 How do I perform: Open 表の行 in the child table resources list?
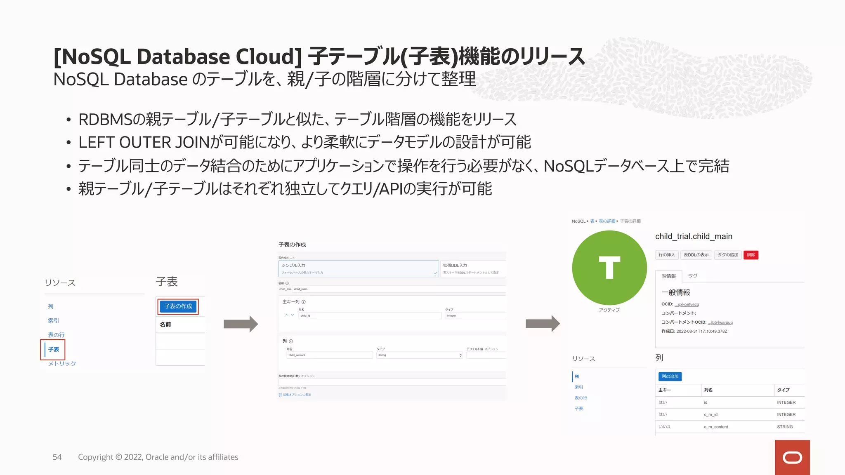pyautogui.click(x=581, y=398)
